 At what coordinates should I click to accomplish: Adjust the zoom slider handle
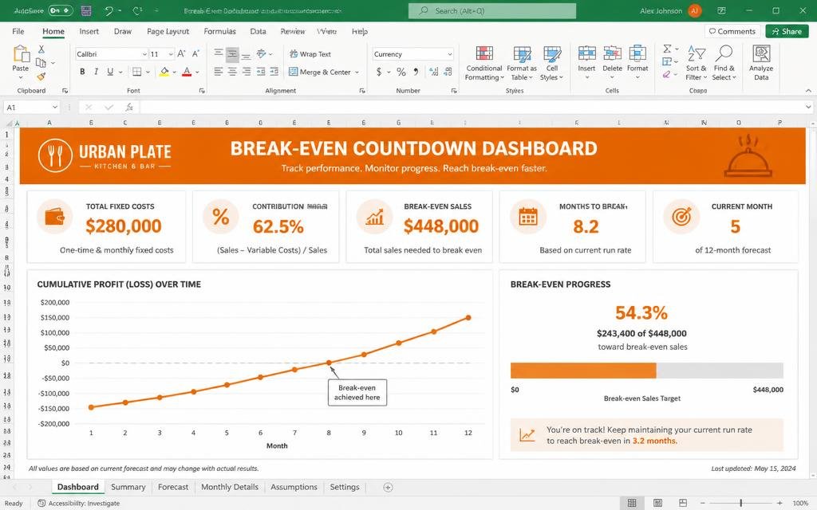(740, 504)
